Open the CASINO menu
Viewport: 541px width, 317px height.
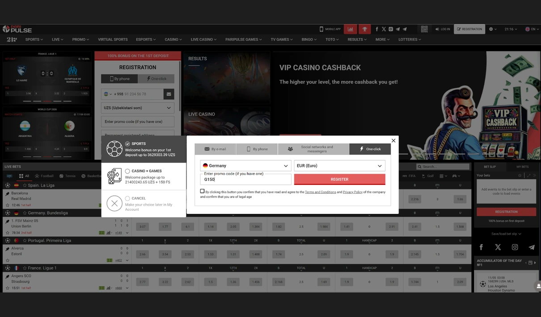[x=173, y=39]
